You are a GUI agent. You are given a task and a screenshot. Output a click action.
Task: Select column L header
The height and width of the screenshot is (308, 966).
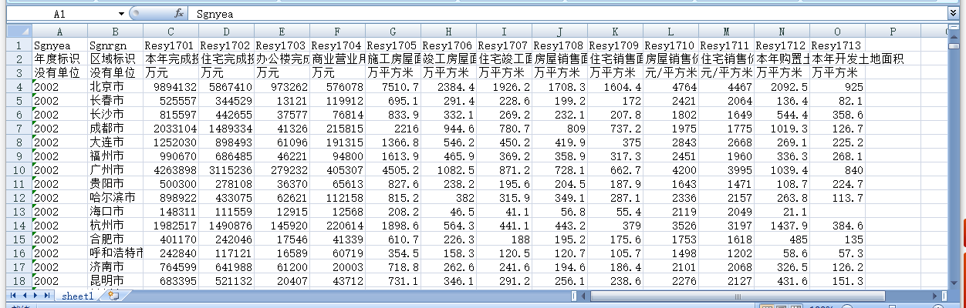[670, 32]
